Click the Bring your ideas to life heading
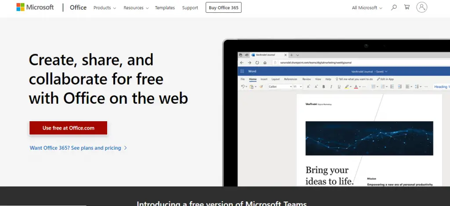The height and width of the screenshot is (206, 450). (x=330, y=176)
